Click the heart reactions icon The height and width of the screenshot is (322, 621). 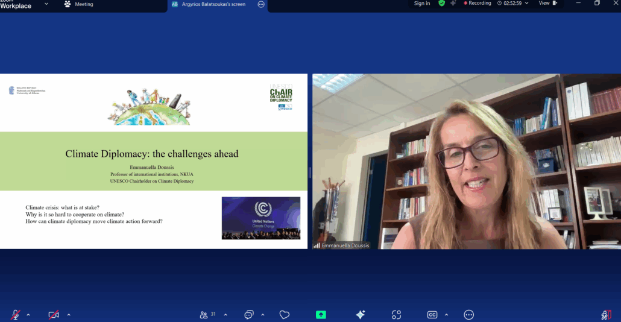(x=285, y=314)
